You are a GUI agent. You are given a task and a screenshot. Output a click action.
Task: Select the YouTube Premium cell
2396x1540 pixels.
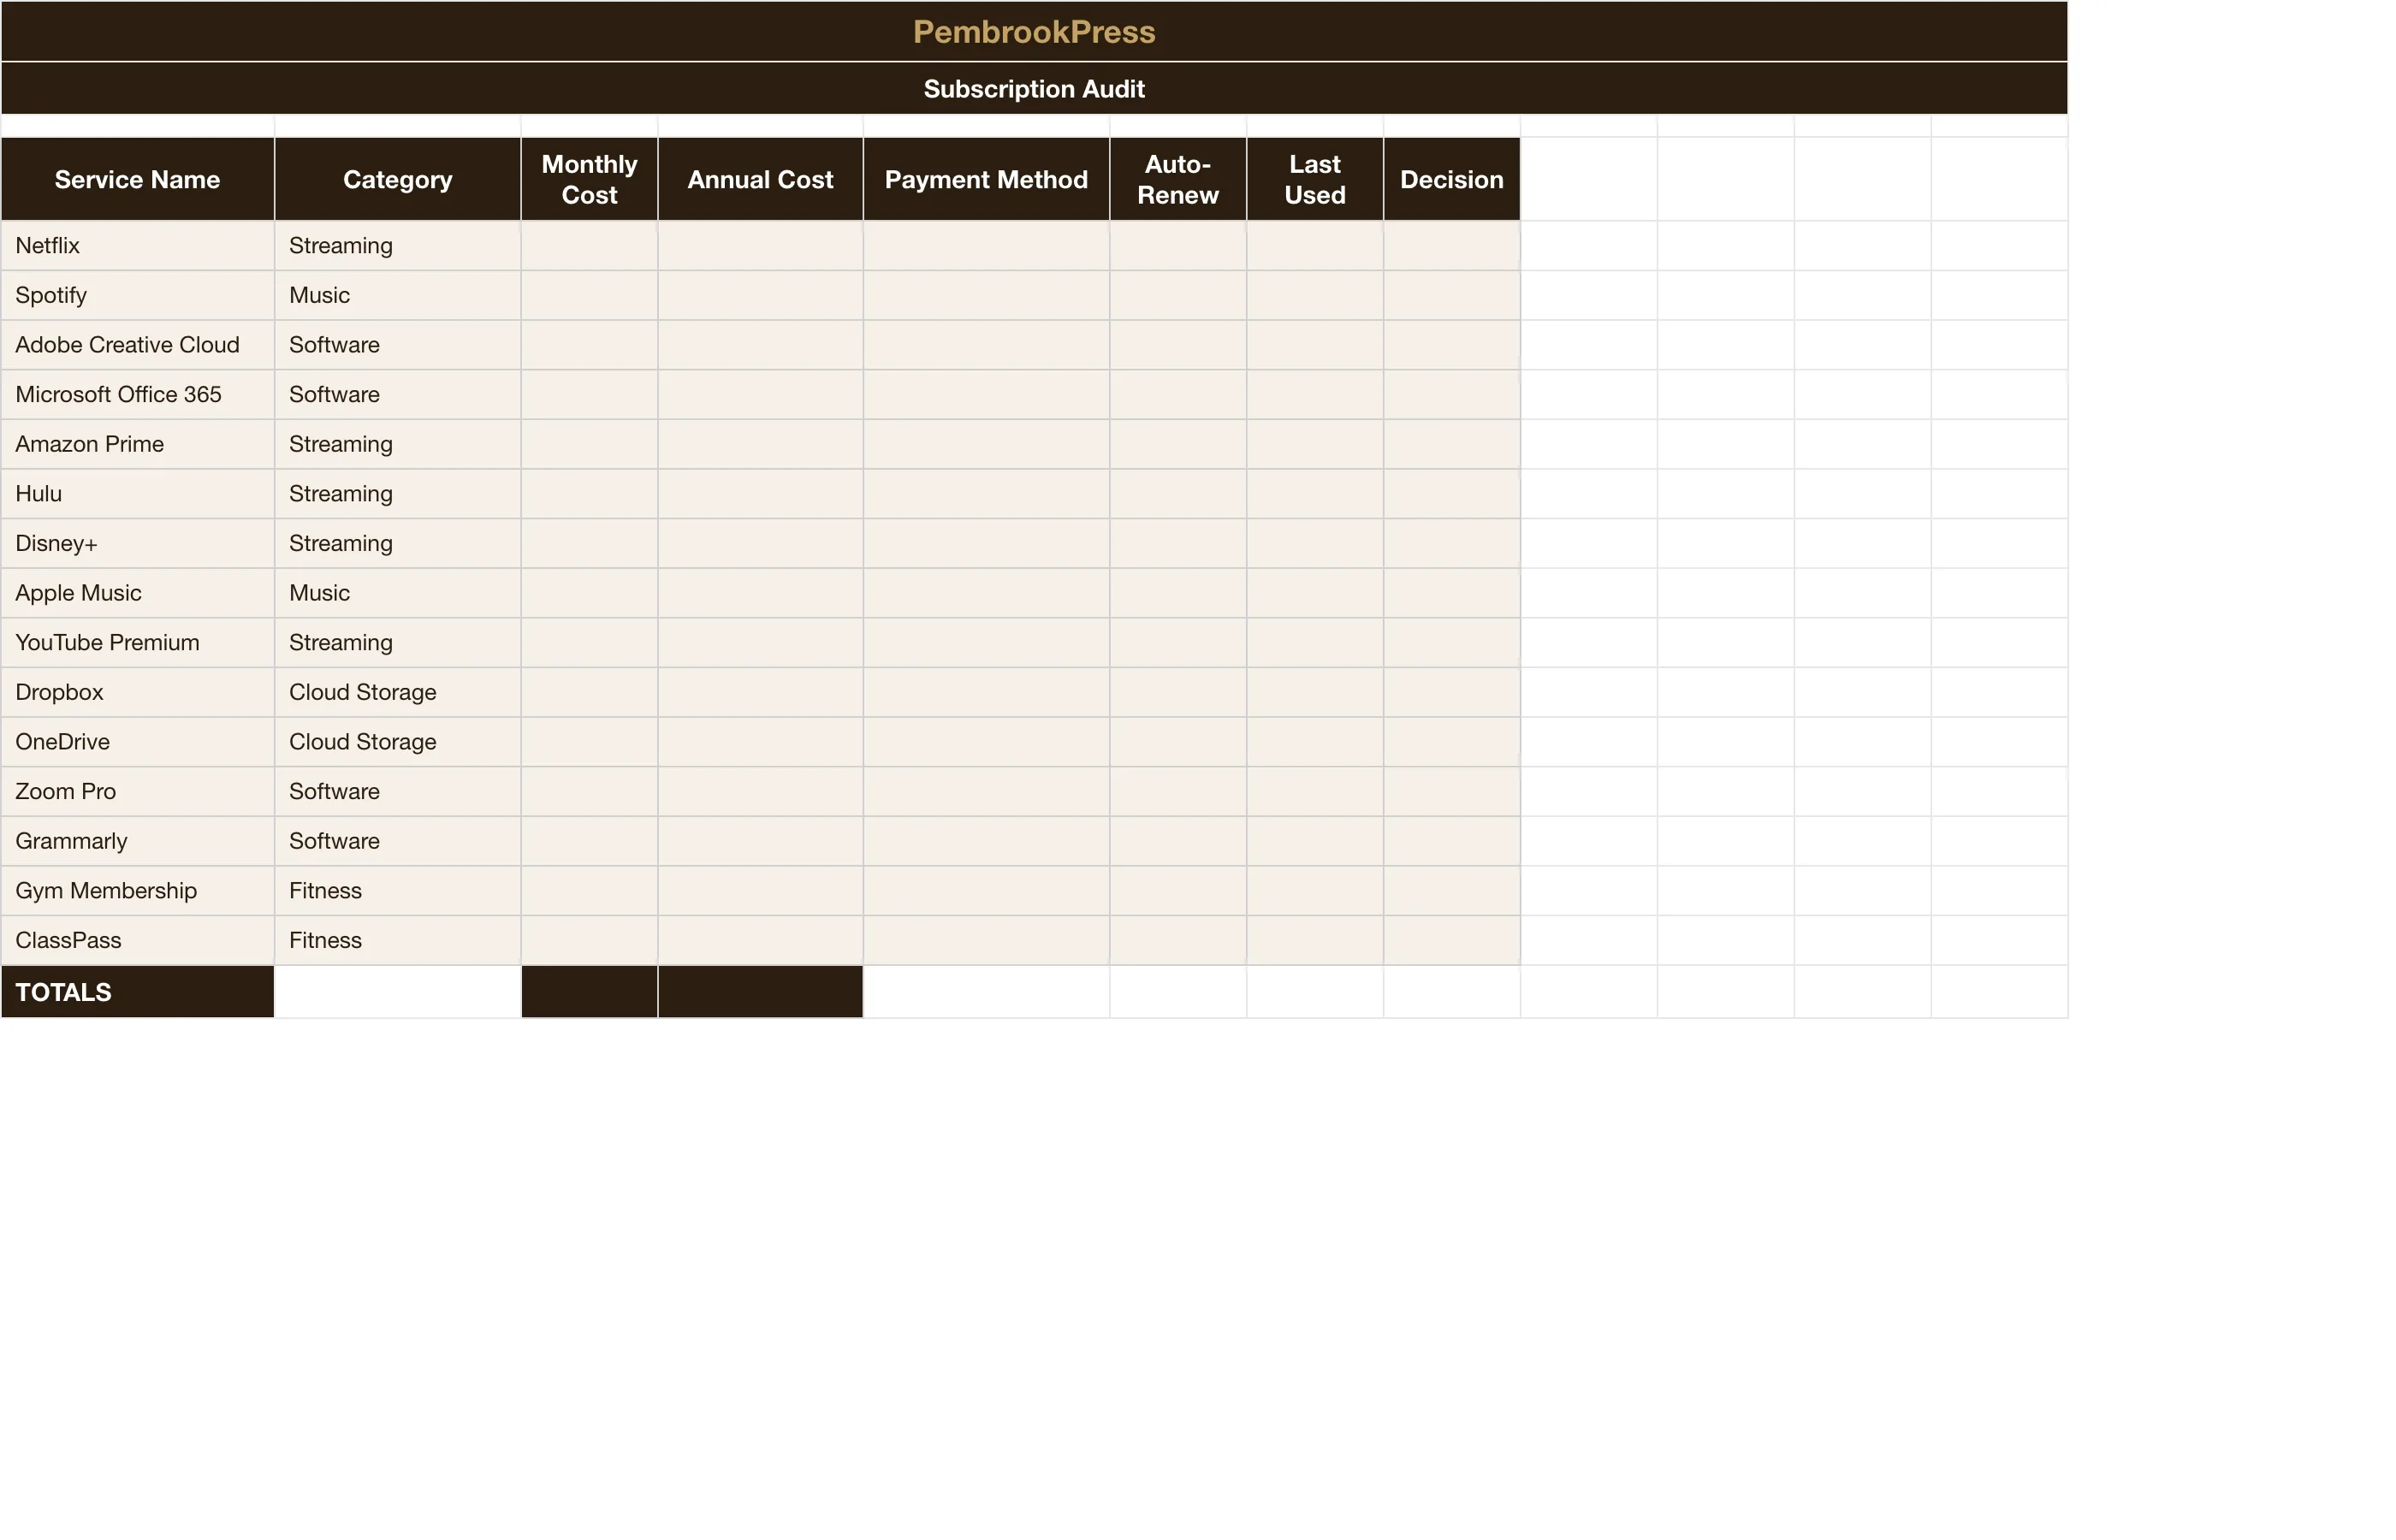click(138, 643)
